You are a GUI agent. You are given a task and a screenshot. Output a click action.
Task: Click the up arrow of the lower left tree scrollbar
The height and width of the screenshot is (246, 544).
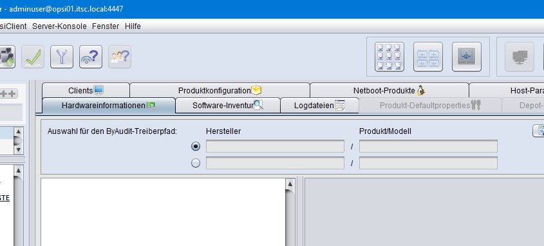point(19,171)
